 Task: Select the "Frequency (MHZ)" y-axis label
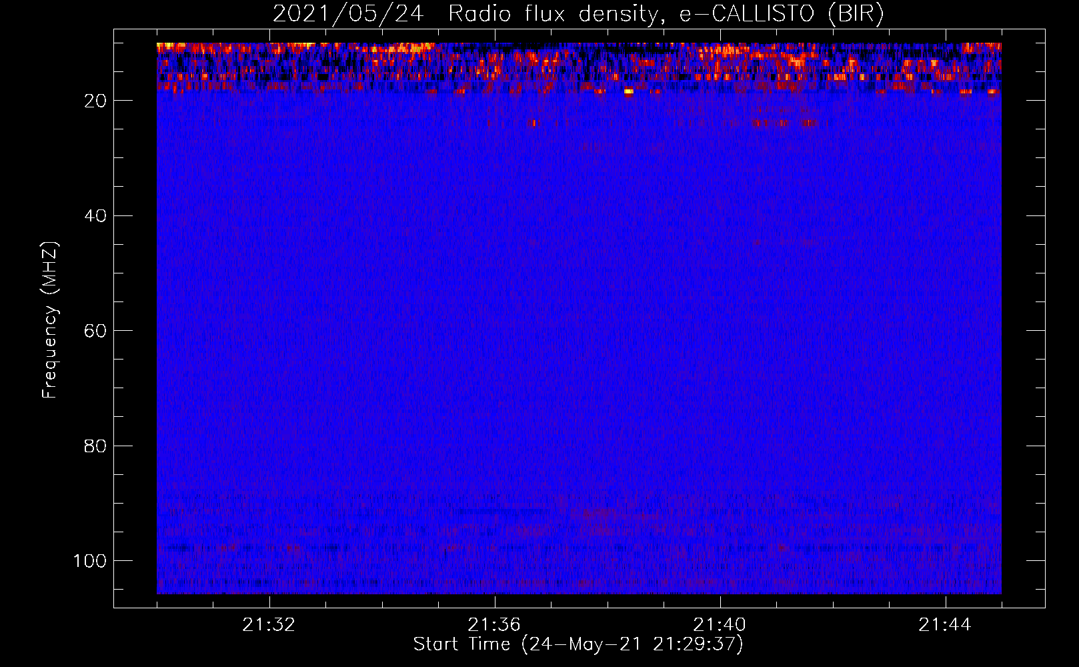pos(51,319)
